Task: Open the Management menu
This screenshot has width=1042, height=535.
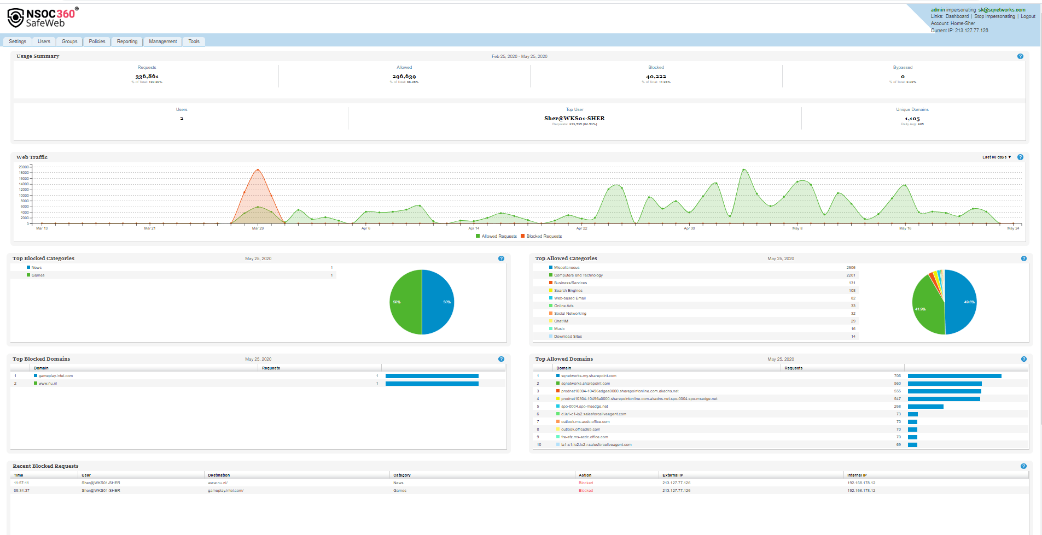Action: 163,42
